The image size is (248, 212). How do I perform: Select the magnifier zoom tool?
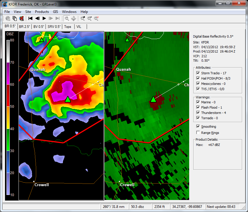[x=67, y=18]
